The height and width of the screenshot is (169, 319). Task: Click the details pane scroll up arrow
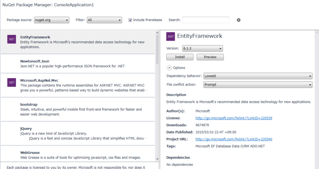tap(317, 32)
